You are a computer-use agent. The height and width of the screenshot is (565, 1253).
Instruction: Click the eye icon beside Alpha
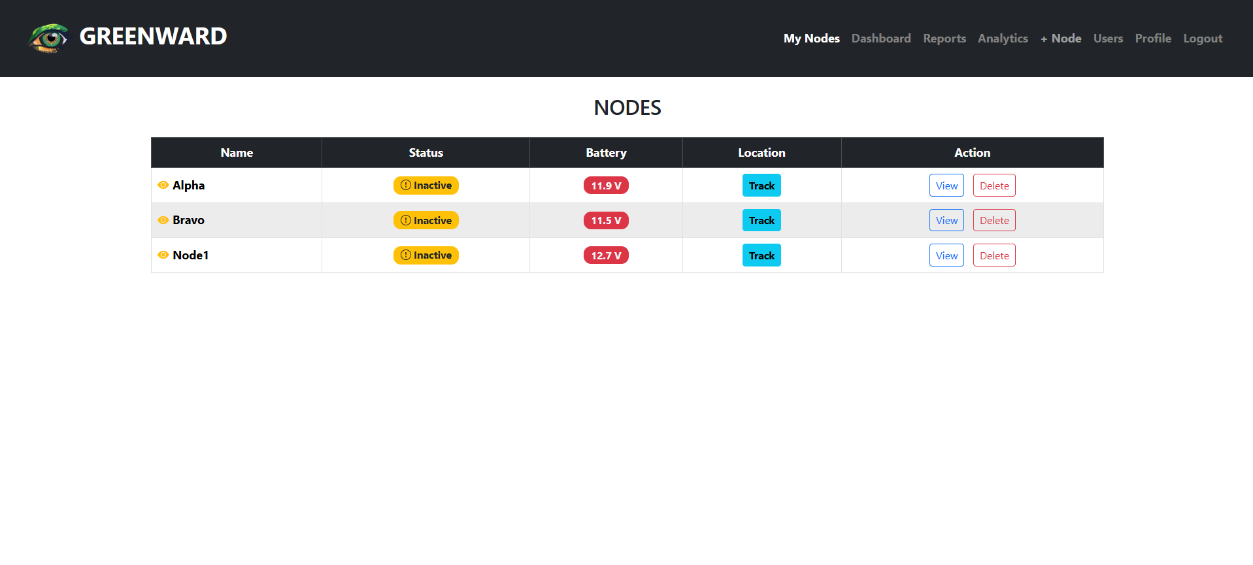click(x=163, y=186)
